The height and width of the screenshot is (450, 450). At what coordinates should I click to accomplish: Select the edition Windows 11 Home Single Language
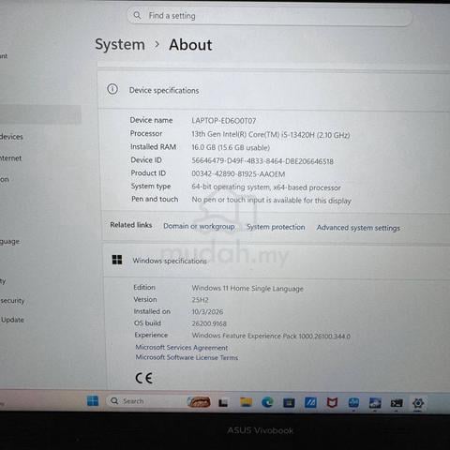247,288
